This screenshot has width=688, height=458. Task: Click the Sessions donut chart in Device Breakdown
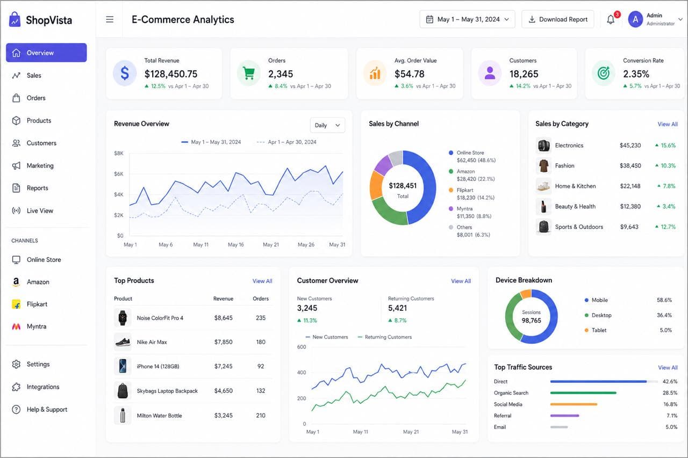532,316
